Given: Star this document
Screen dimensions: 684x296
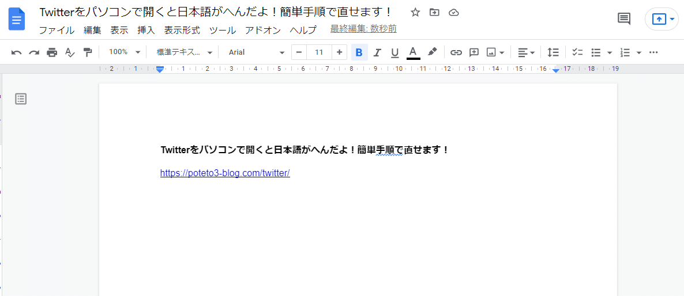Looking at the screenshot, I should click(x=415, y=12).
